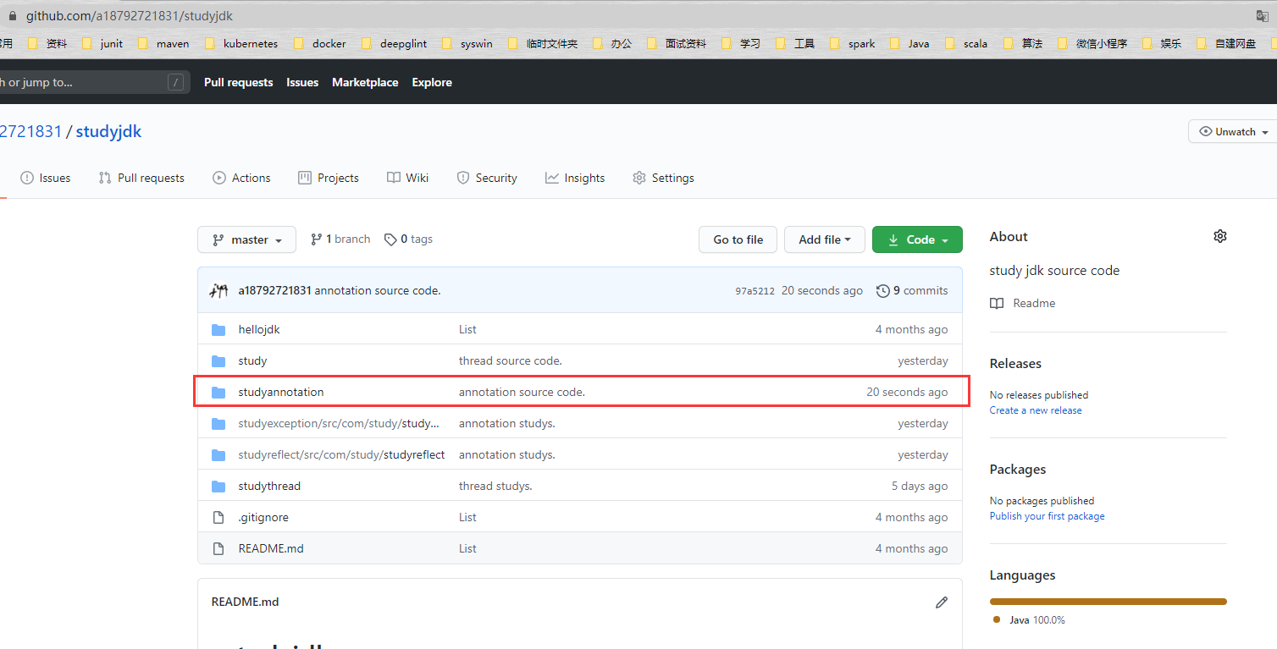The width and height of the screenshot is (1277, 649).
Task: Open commit hash 97a5212
Action: (755, 291)
